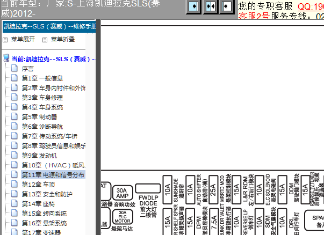324x235 pixels.
Task: Open 第15章 转向系统
Action: (x=44, y=214)
